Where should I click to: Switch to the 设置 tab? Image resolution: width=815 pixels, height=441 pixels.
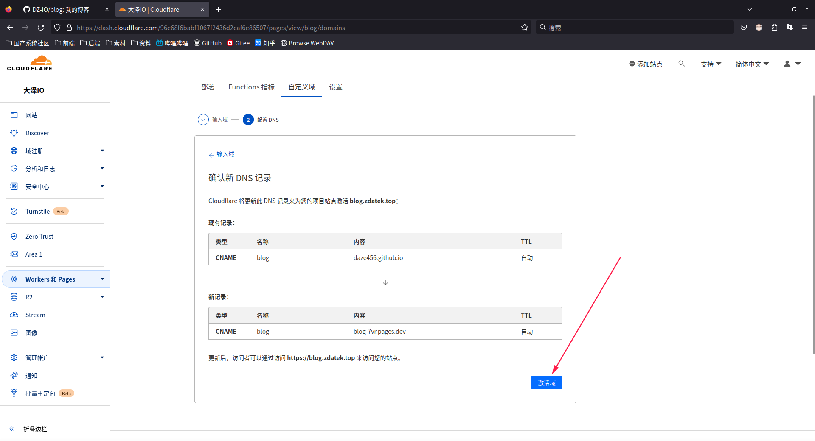tap(335, 87)
